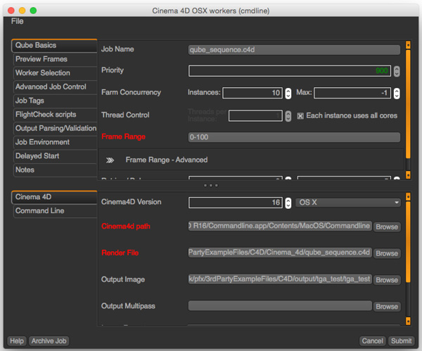This screenshot has width=422, height=351.
Task: Click the lower panel orange scrollbar thumb
Action: tap(408, 242)
